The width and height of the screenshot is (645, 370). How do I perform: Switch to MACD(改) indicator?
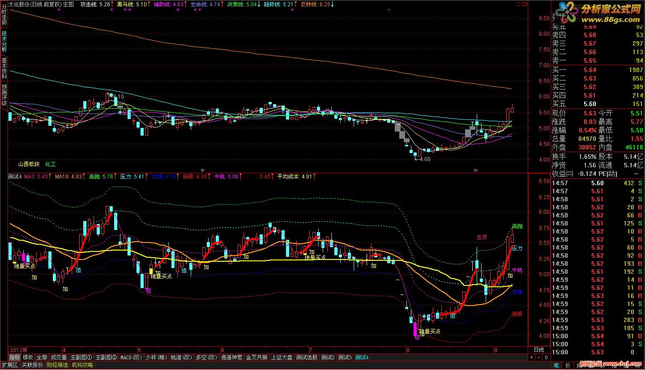tap(131, 357)
